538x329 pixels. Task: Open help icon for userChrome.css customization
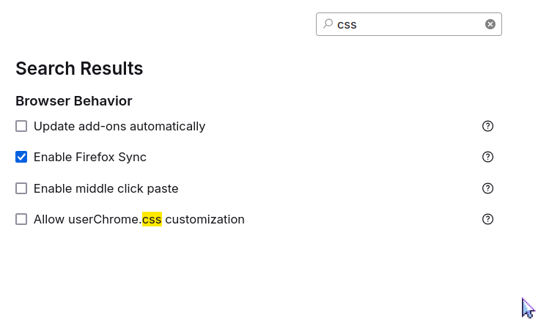click(487, 219)
